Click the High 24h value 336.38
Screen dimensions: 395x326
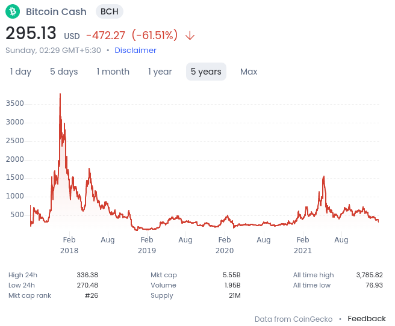pos(87,275)
